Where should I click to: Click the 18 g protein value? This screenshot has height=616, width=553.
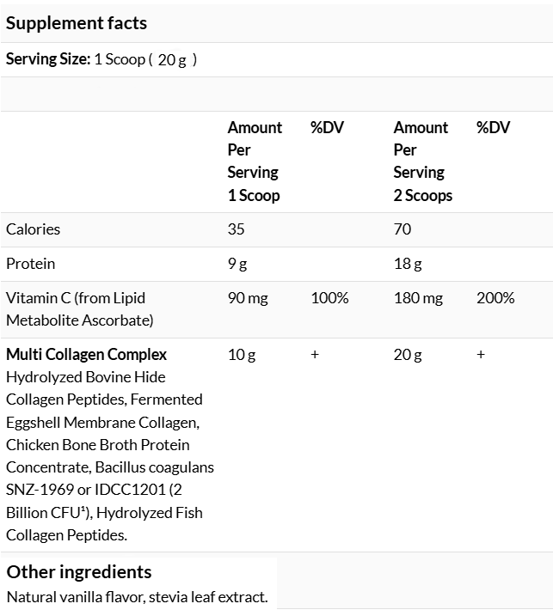tap(408, 264)
